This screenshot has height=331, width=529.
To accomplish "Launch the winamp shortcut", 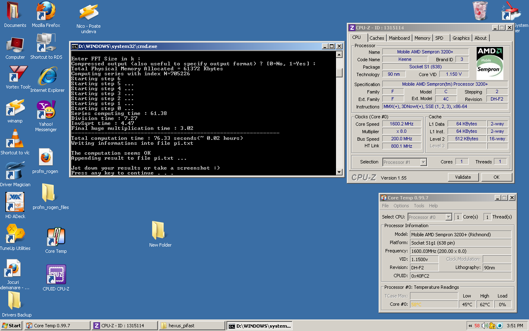I will (15, 111).
